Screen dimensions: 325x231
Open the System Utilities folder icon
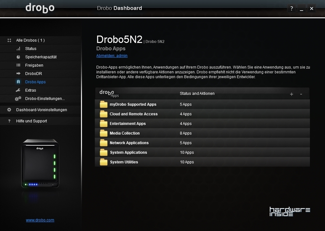coord(104,162)
